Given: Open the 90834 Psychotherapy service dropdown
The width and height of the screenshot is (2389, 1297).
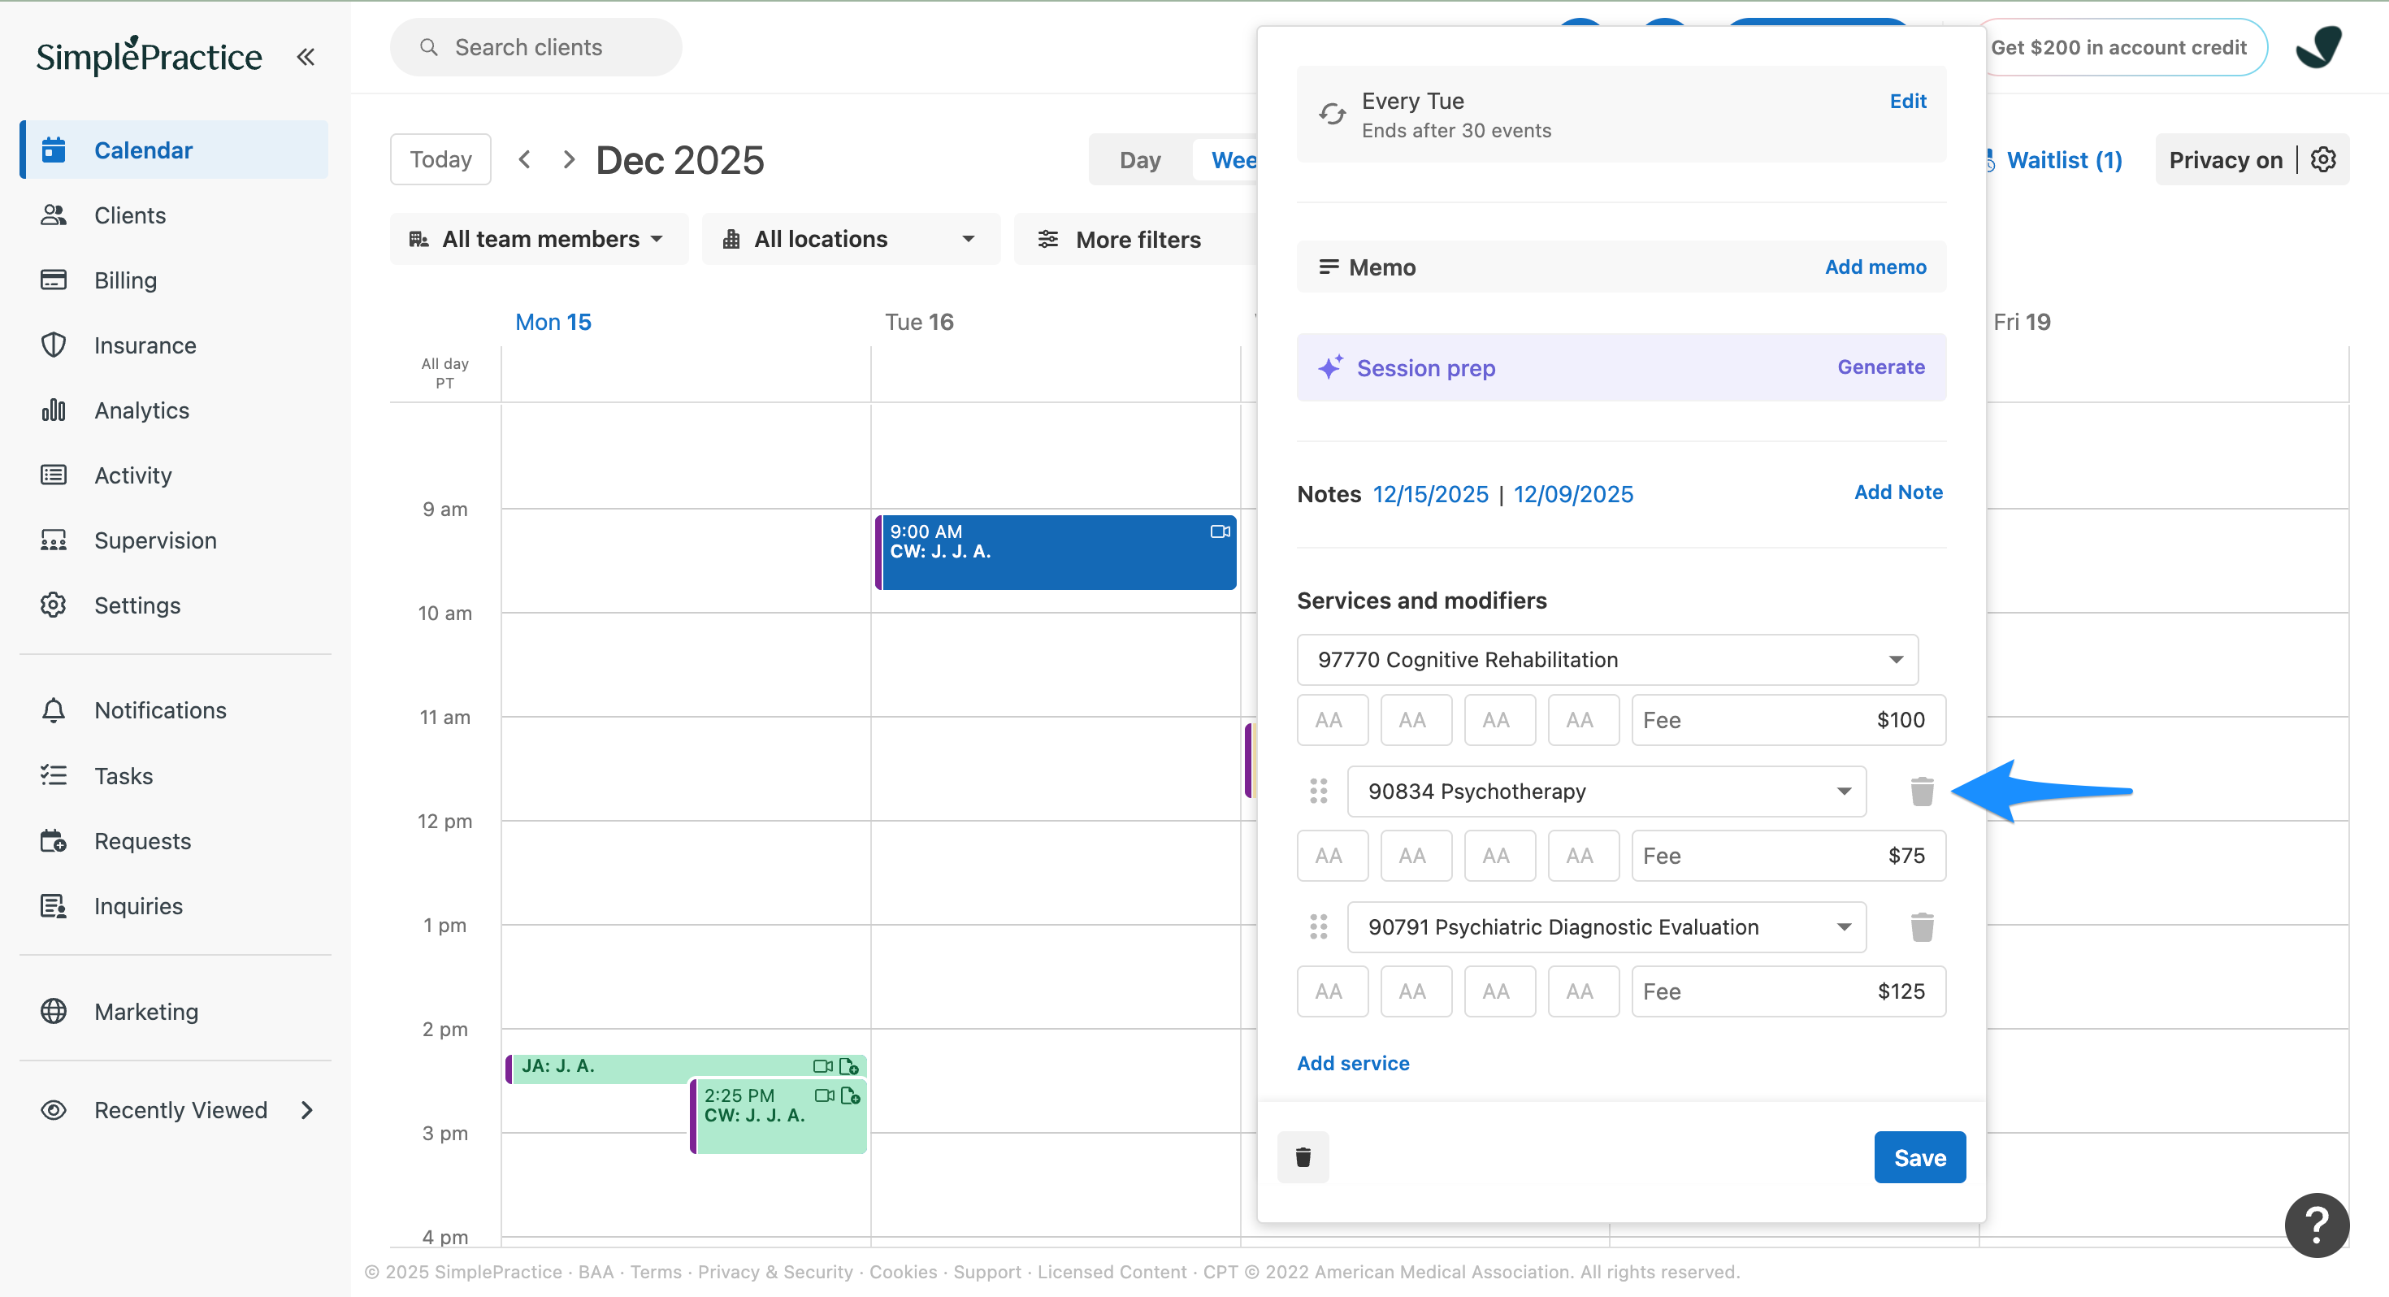Looking at the screenshot, I should [x=1606, y=792].
